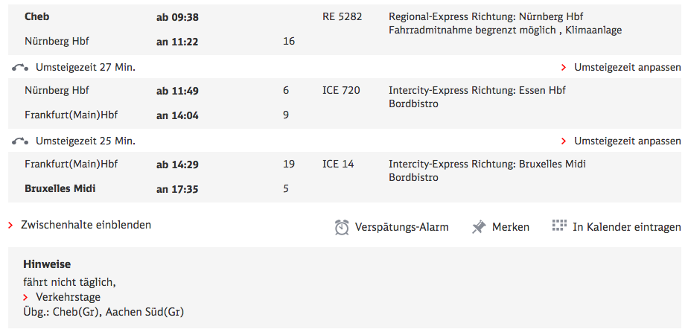
Task: Click the Bruxelles Midi destination name
Action: pyautogui.click(x=60, y=188)
